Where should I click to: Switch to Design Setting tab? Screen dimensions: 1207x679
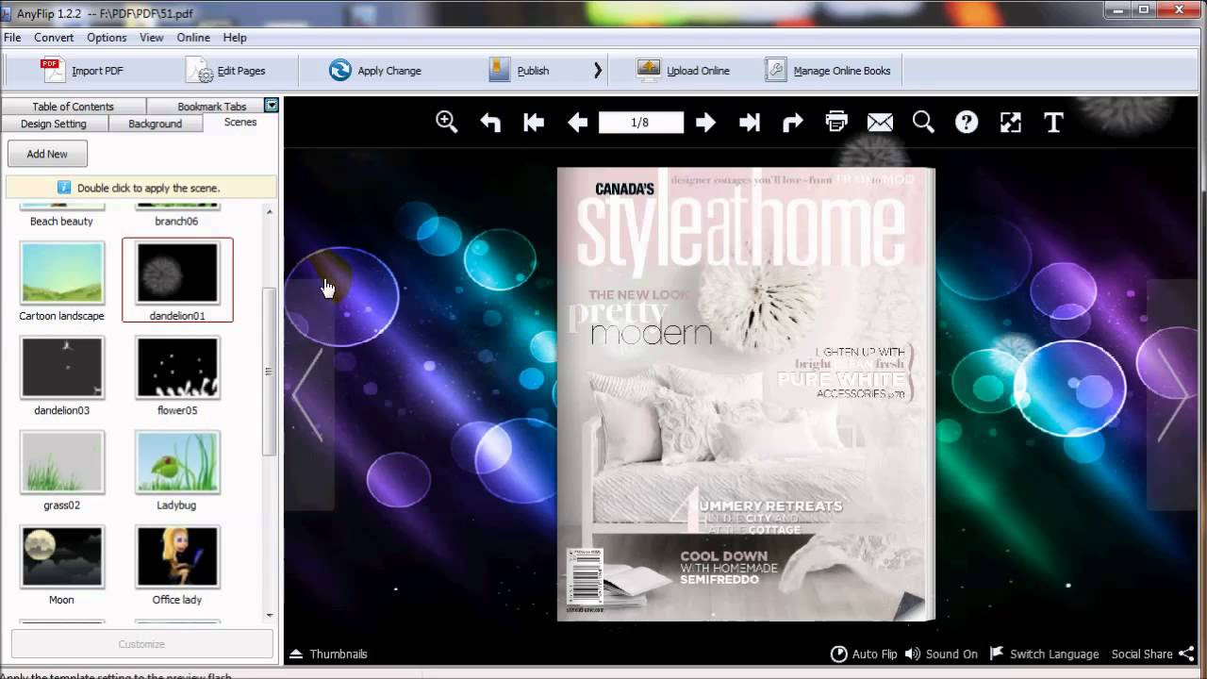[54, 124]
